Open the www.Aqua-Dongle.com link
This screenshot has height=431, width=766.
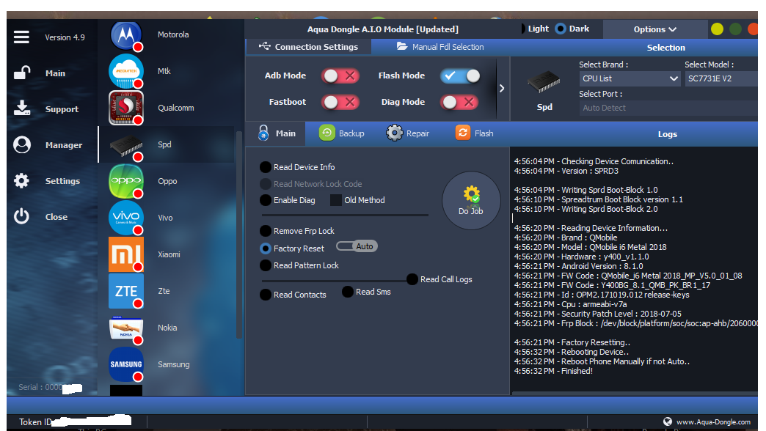713,421
